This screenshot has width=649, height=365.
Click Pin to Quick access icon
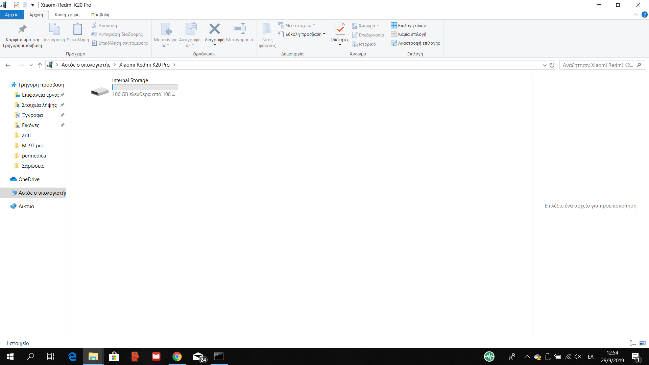(22, 29)
